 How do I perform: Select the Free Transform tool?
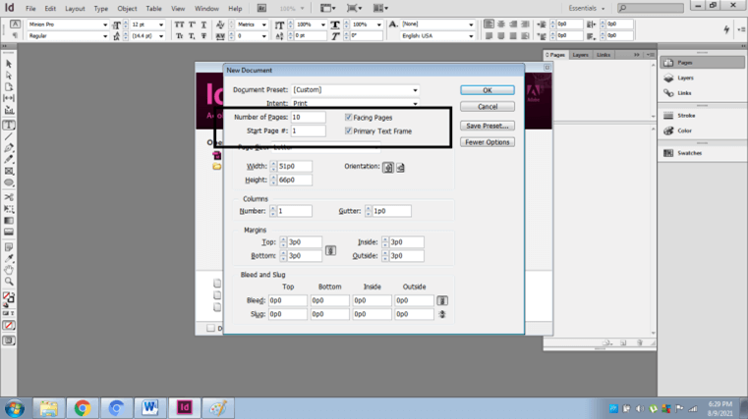(9, 209)
